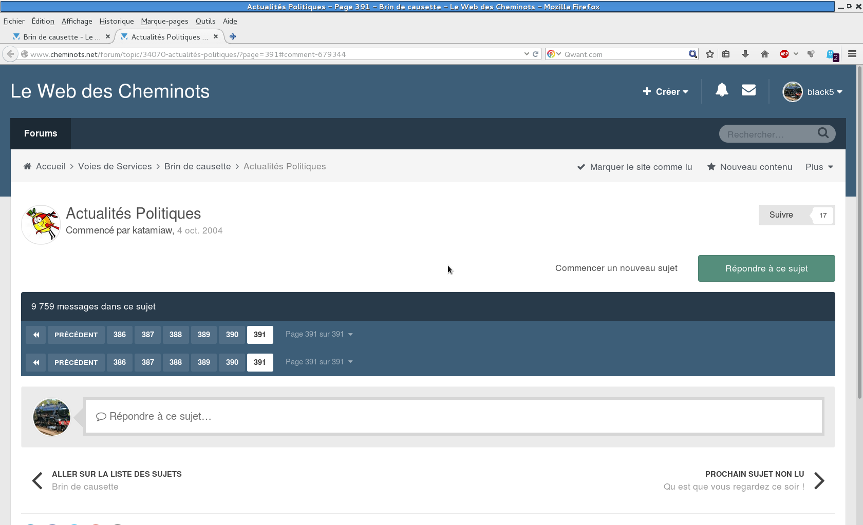
Task: Switch to the Brin de causette tab
Action: 61,37
